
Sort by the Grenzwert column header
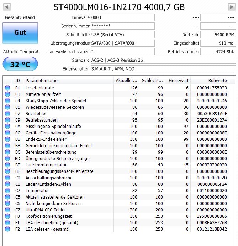[178, 81]
